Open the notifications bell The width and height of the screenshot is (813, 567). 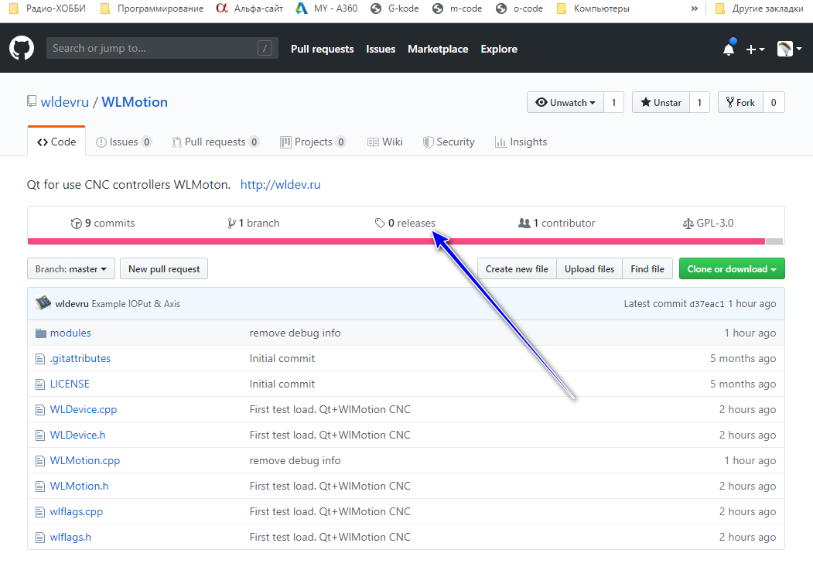tap(729, 48)
